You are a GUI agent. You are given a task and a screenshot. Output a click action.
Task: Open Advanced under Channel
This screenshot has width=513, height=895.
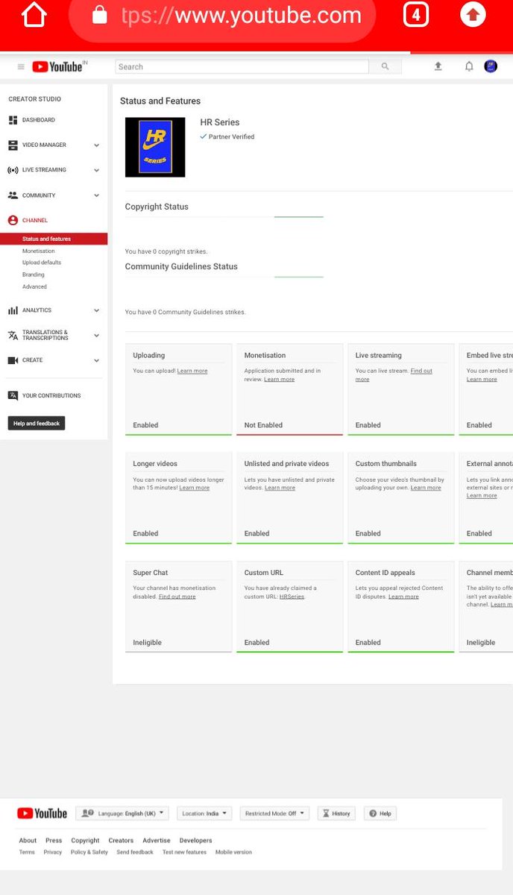[34, 286]
